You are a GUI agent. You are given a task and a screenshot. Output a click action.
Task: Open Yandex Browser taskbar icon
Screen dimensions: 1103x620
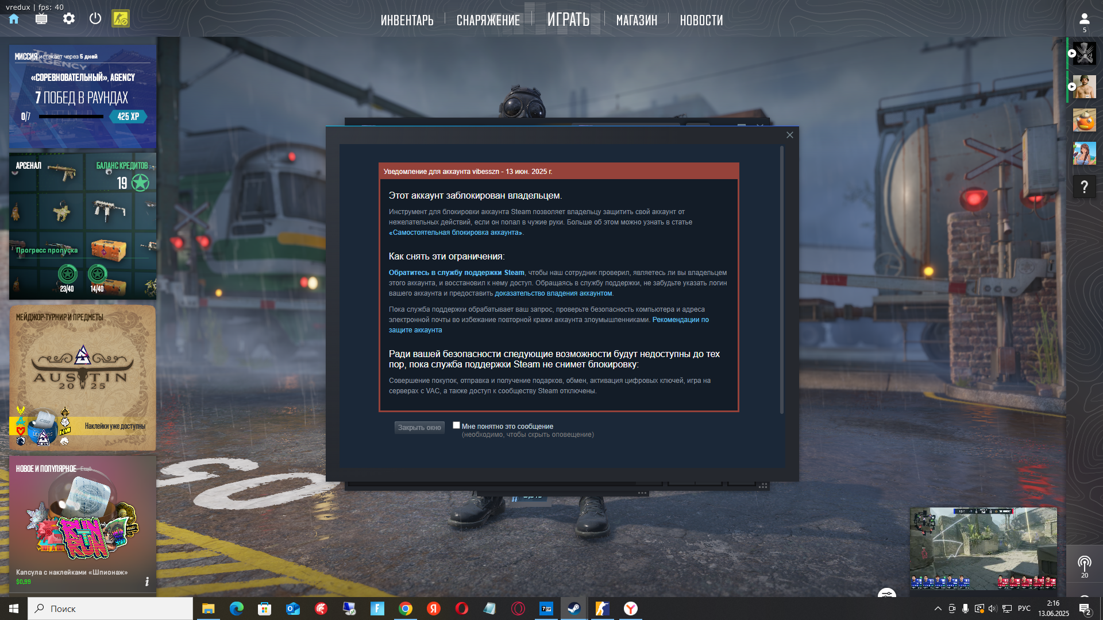pyautogui.click(x=630, y=609)
